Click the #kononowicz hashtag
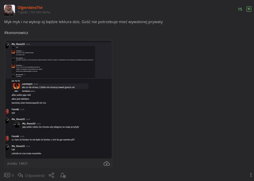 16,33
